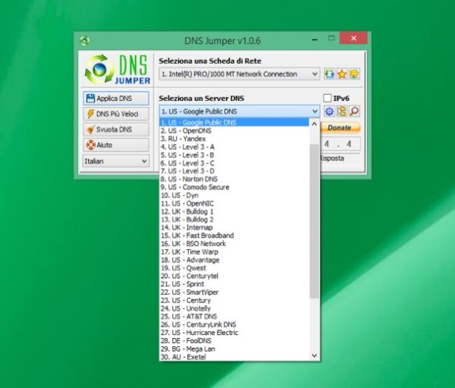Select 9. US - Comodo Secure
This screenshot has height=388, width=455.
point(234,188)
